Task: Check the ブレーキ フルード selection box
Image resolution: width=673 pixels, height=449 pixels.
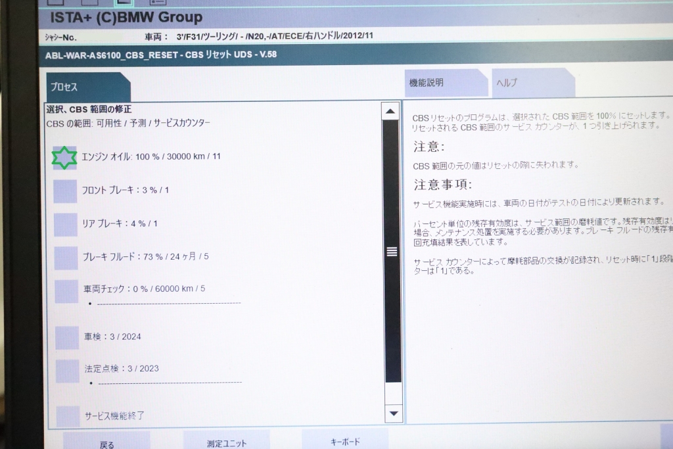Action: pos(66,258)
